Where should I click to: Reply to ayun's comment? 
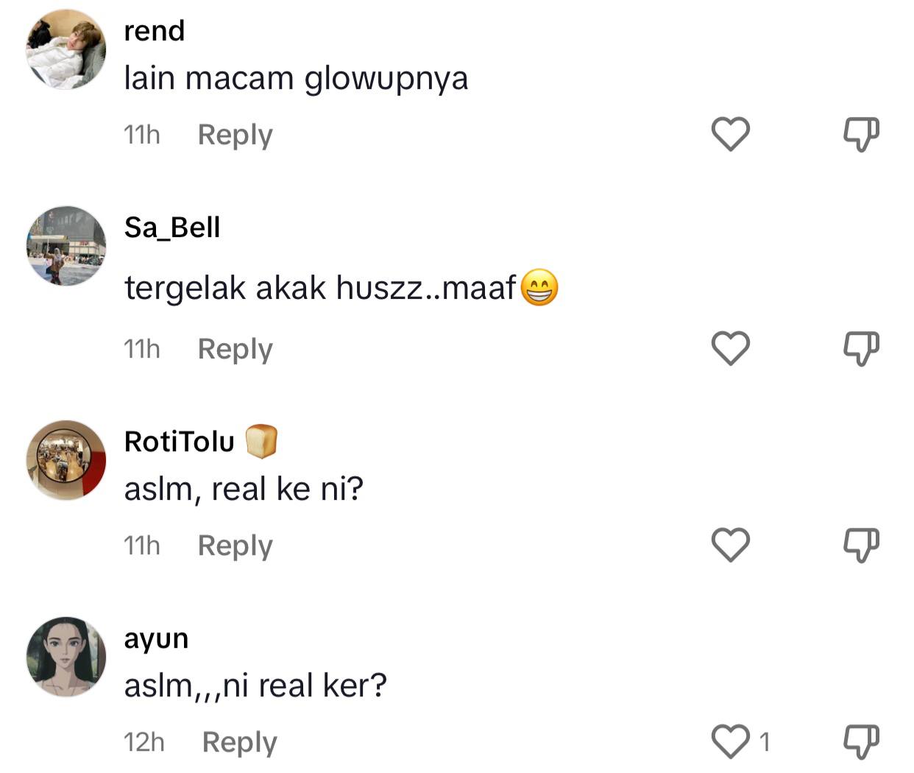239,742
